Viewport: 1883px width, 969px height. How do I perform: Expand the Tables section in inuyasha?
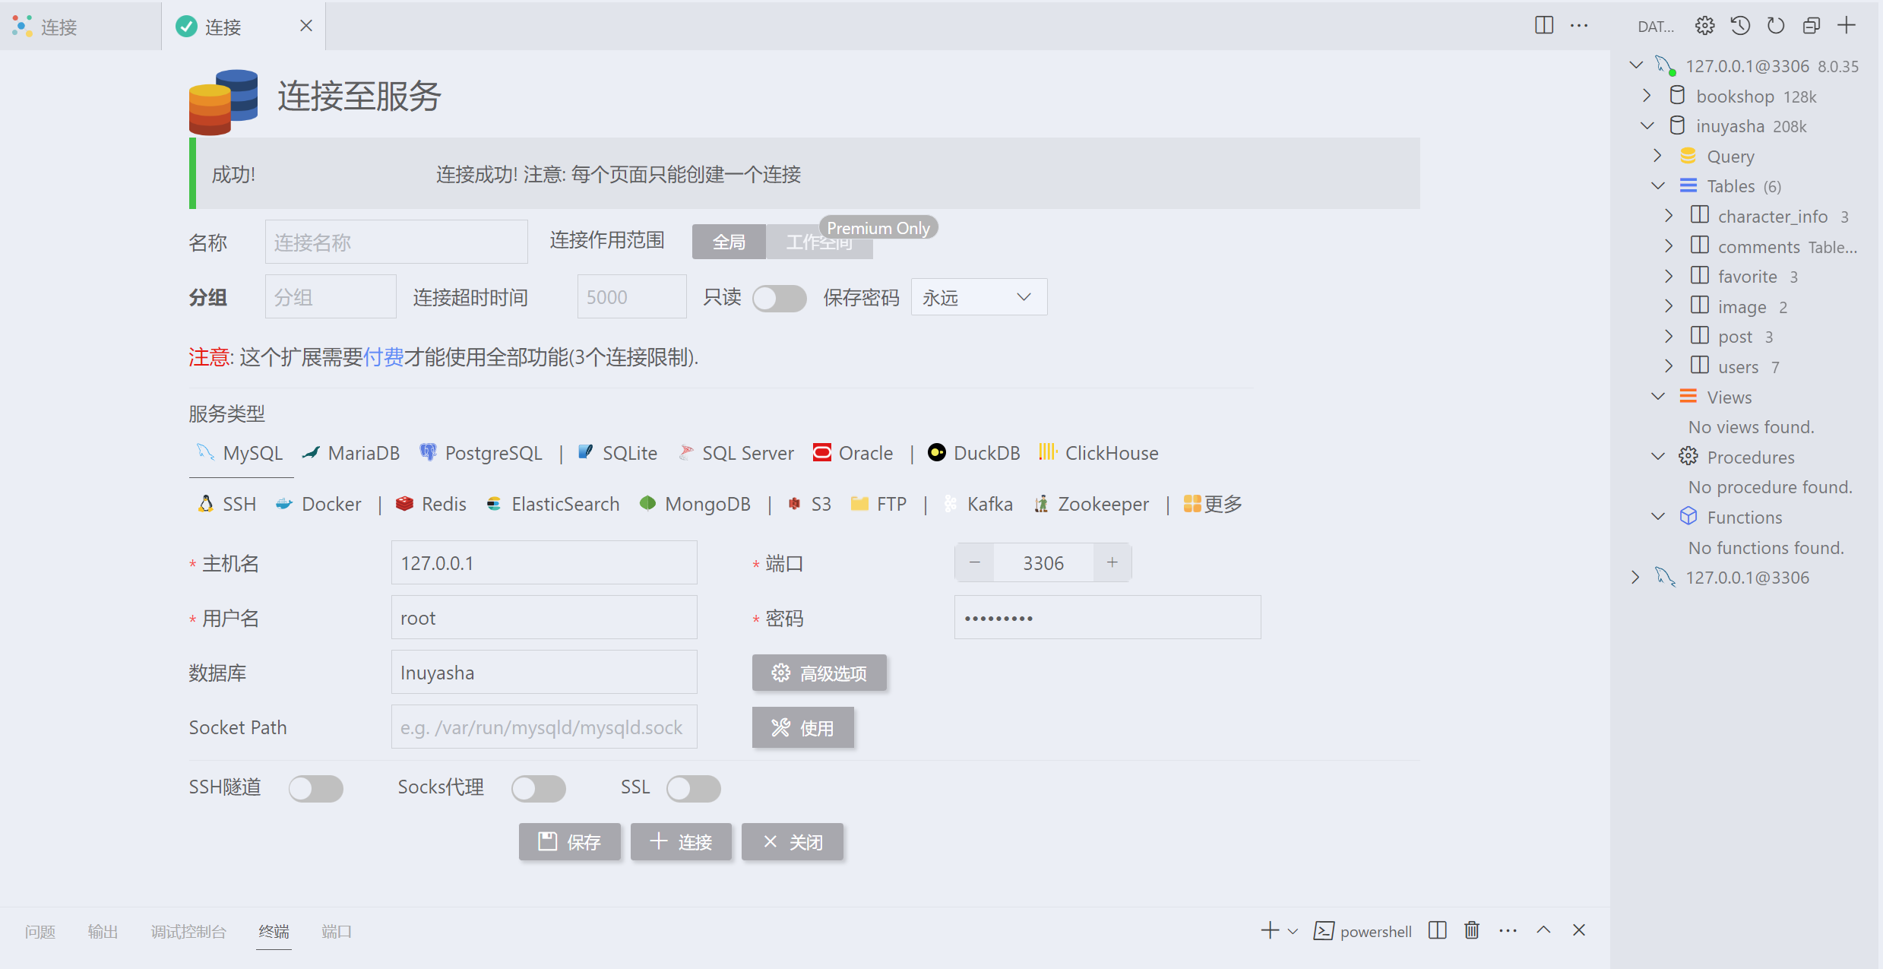(x=1656, y=185)
